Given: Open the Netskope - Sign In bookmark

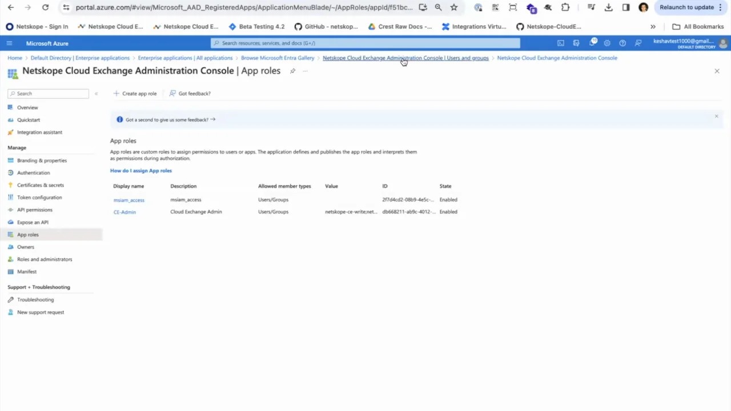Looking at the screenshot, I should [x=37, y=26].
